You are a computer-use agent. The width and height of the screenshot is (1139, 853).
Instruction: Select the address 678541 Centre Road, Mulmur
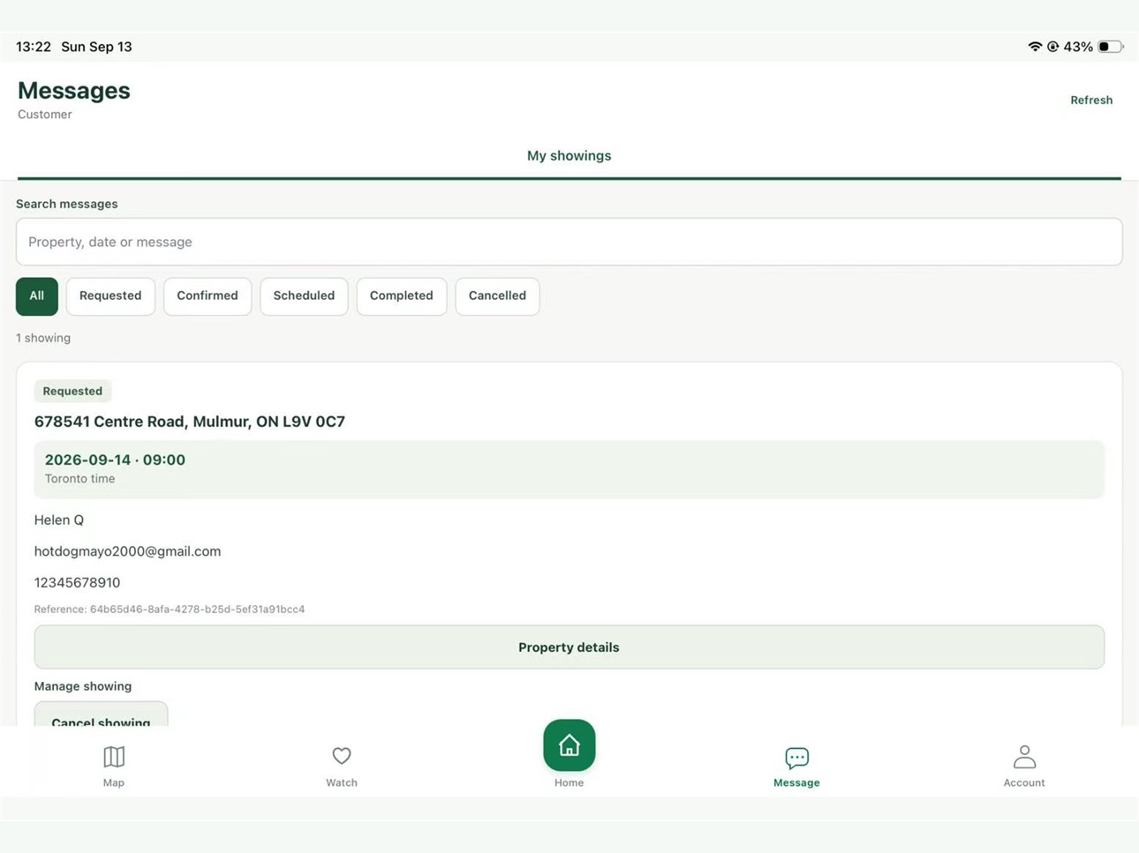(190, 422)
